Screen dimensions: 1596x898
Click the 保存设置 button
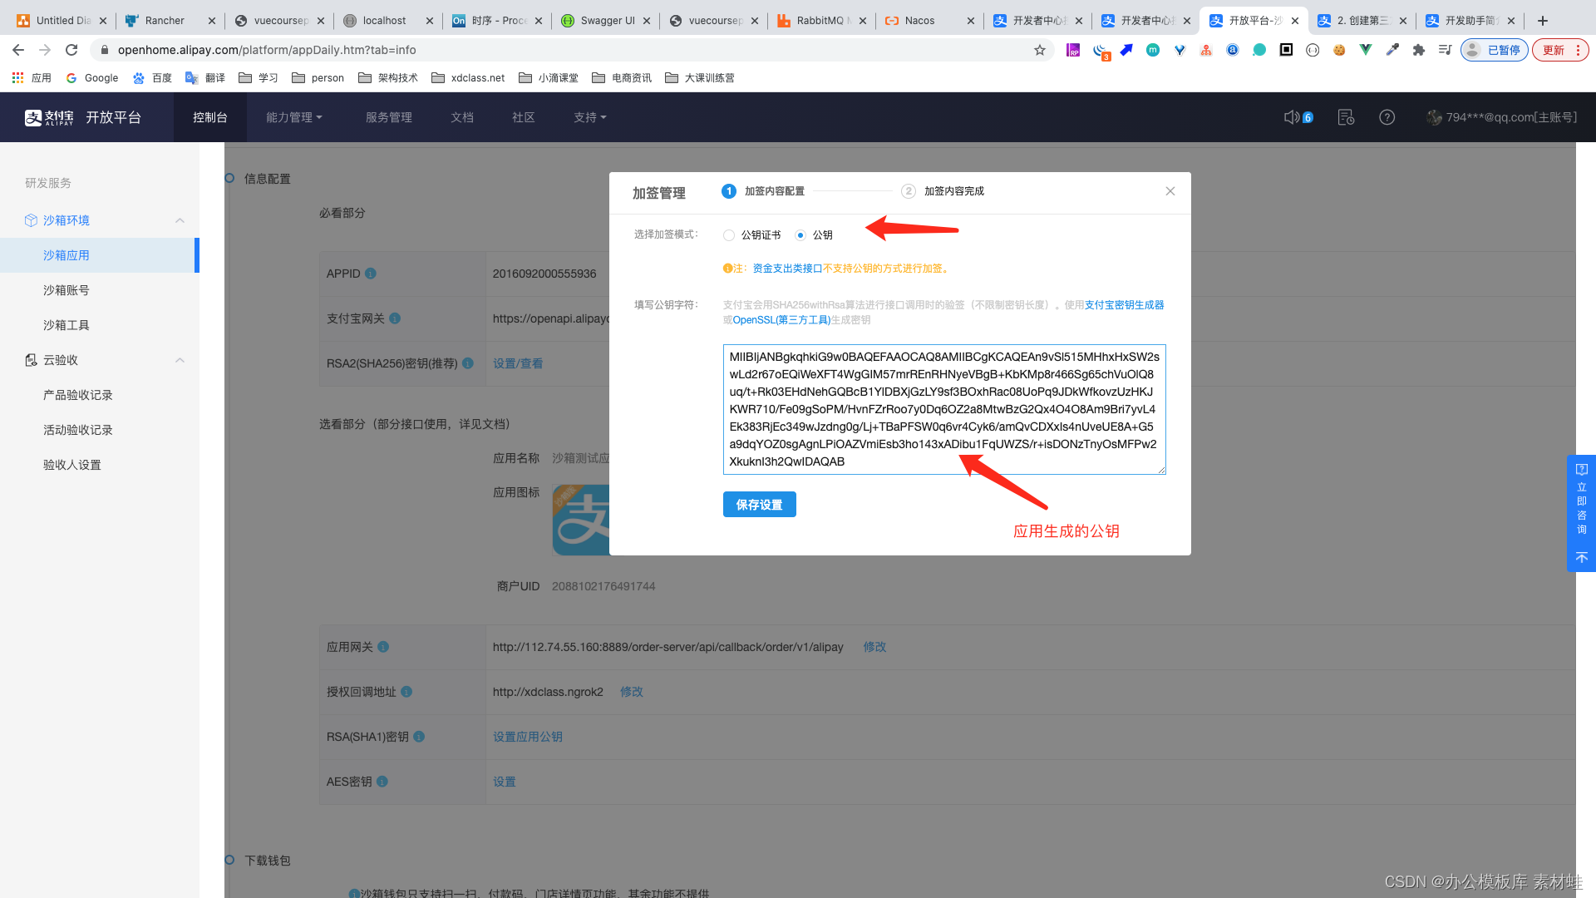(x=759, y=505)
